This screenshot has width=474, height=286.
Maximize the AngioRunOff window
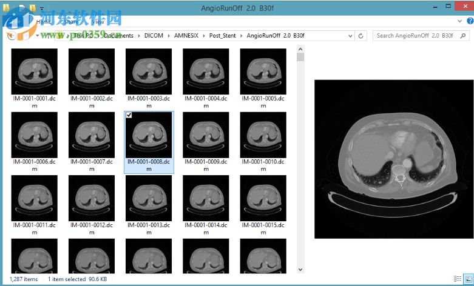[448, 6]
